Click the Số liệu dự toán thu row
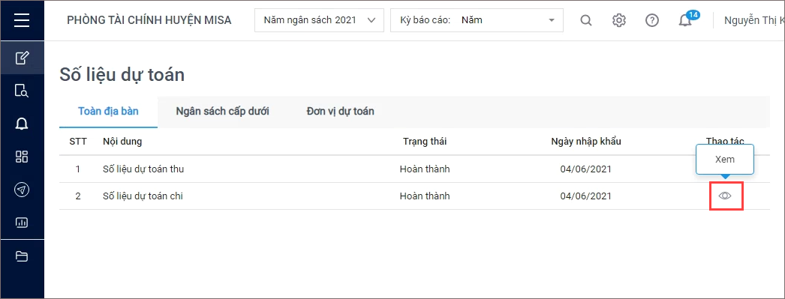The width and height of the screenshot is (785, 299). pos(414,169)
